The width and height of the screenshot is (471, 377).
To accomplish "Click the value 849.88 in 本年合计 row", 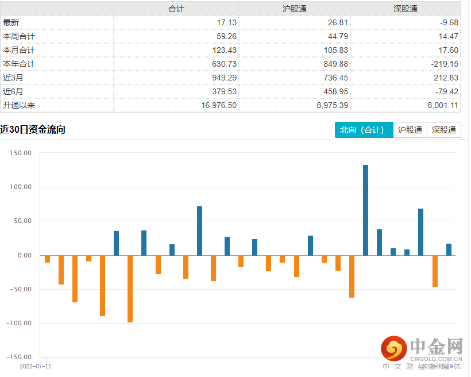I will (336, 64).
